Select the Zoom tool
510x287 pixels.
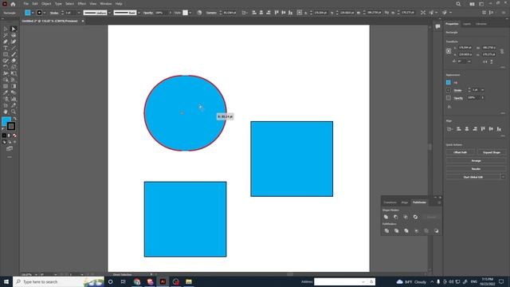pyautogui.click(x=14, y=112)
